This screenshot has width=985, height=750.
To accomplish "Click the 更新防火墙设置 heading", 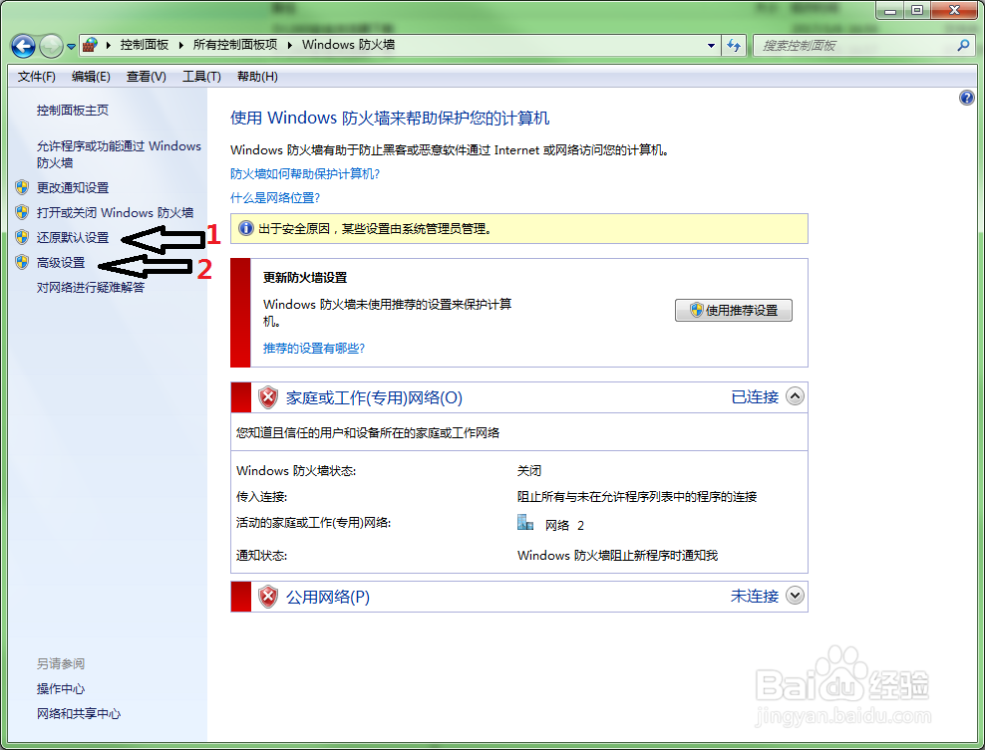I will pyautogui.click(x=305, y=278).
